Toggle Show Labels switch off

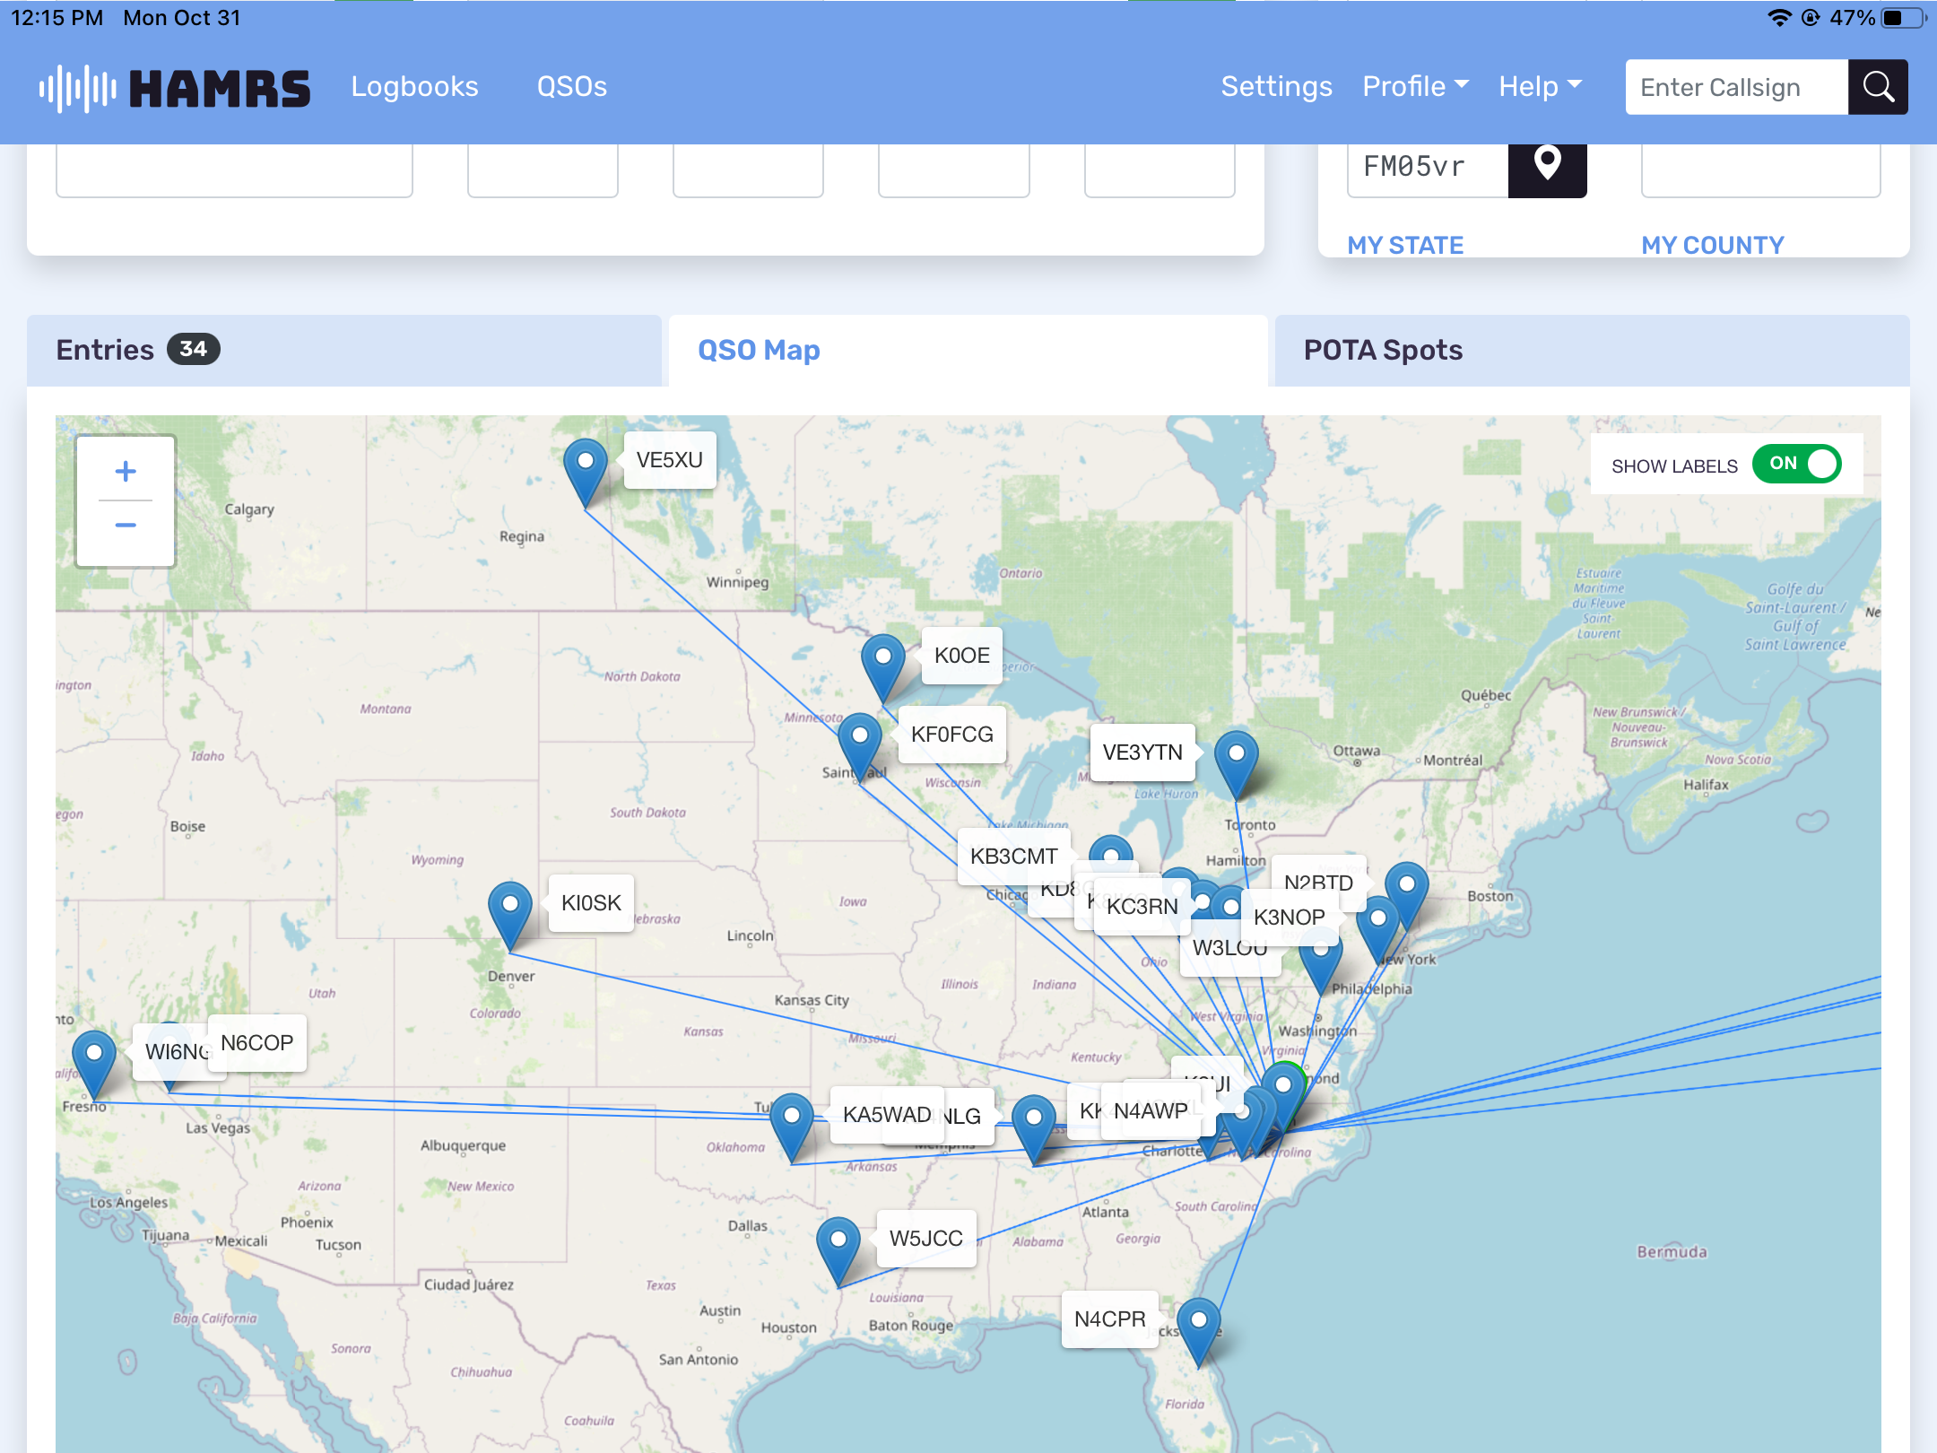click(x=1796, y=464)
